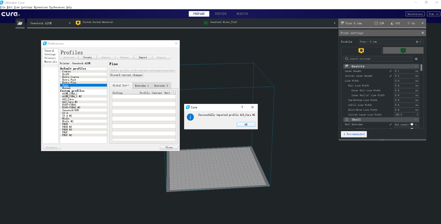Image resolution: width=441 pixels, height=224 pixels.
Task: Open the Wall Extruder dropdown
Action: 406,125
